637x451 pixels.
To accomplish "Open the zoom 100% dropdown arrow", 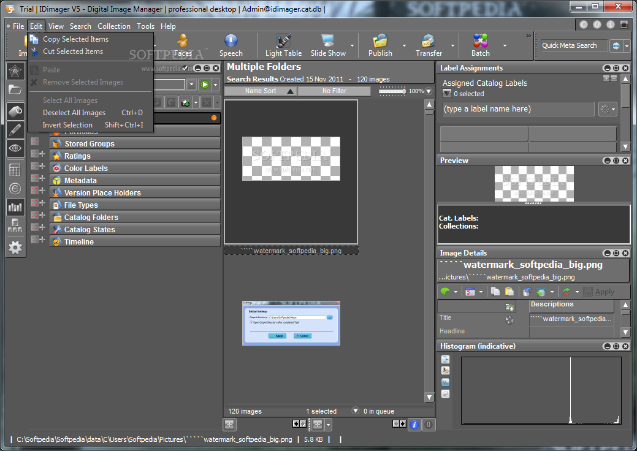I will [429, 91].
